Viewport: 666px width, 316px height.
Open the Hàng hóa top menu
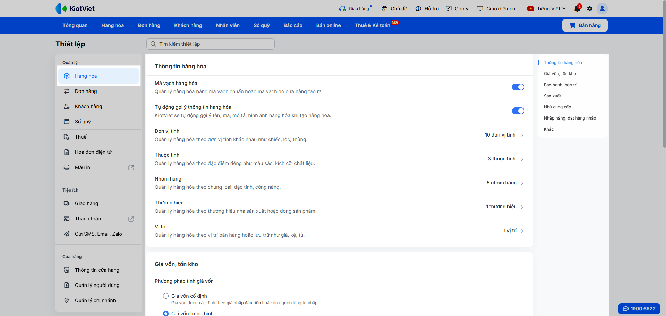pos(113,25)
